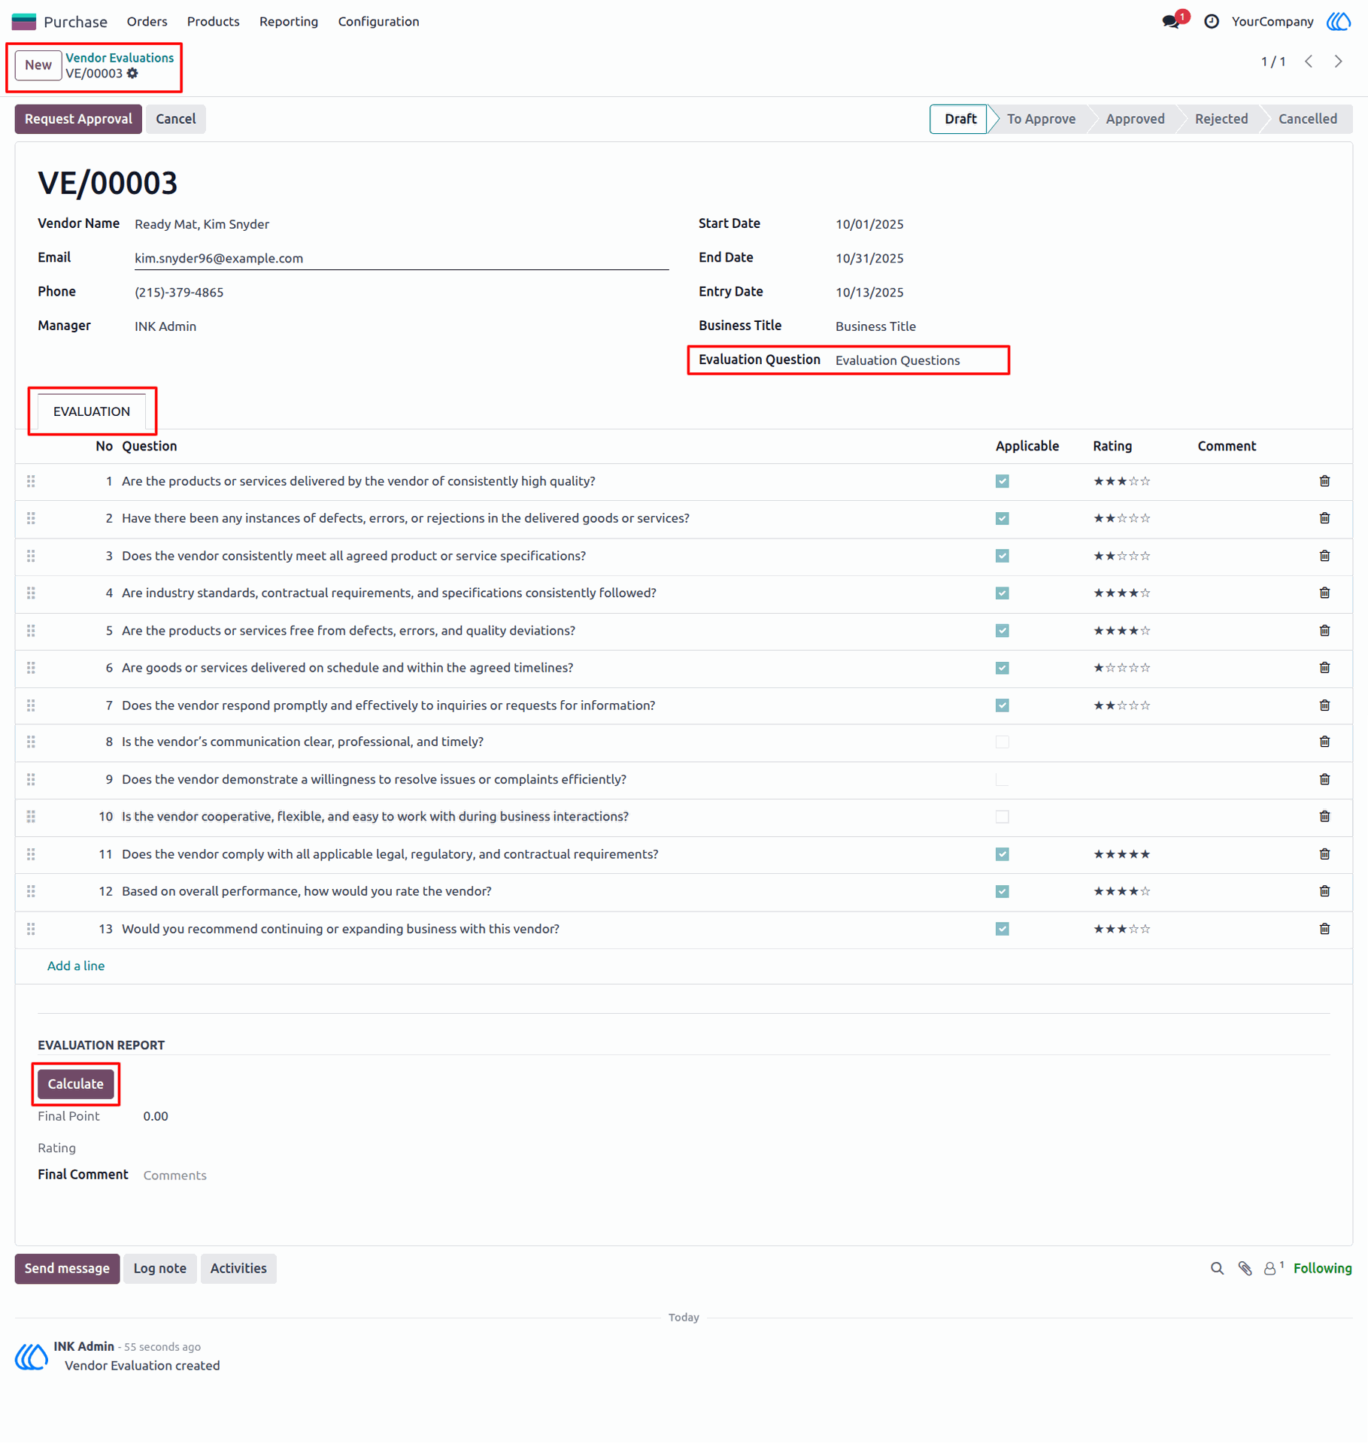Open the Orders menu
This screenshot has width=1368, height=1444.
(x=147, y=22)
